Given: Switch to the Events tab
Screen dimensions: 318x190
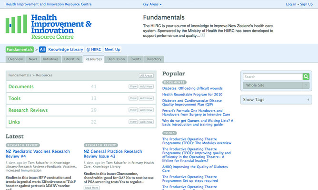Looking at the screenshot, I should click(x=136, y=59).
